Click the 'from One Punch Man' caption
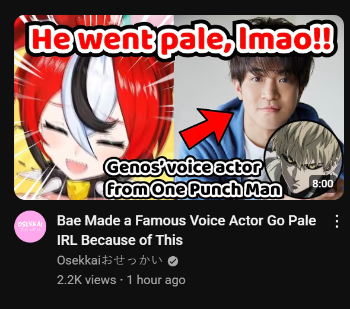The height and width of the screenshot is (309, 350). pyautogui.click(x=193, y=189)
